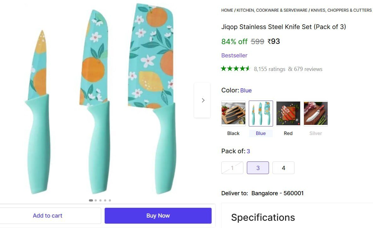This screenshot has width=373, height=228.
Task: Select the Blue color variant
Action: click(261, 113)
